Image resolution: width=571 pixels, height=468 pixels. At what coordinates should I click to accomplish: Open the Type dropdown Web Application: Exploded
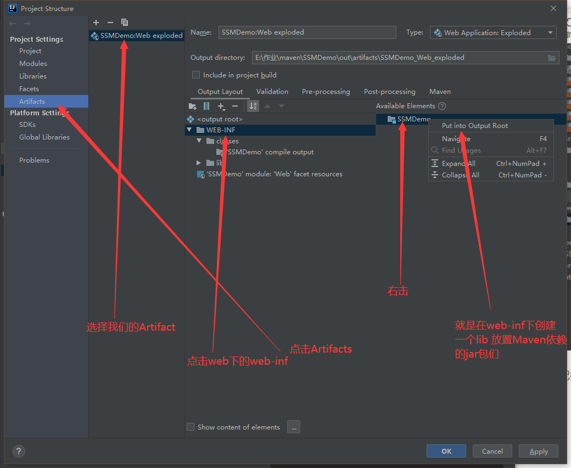tap(493, 33)
